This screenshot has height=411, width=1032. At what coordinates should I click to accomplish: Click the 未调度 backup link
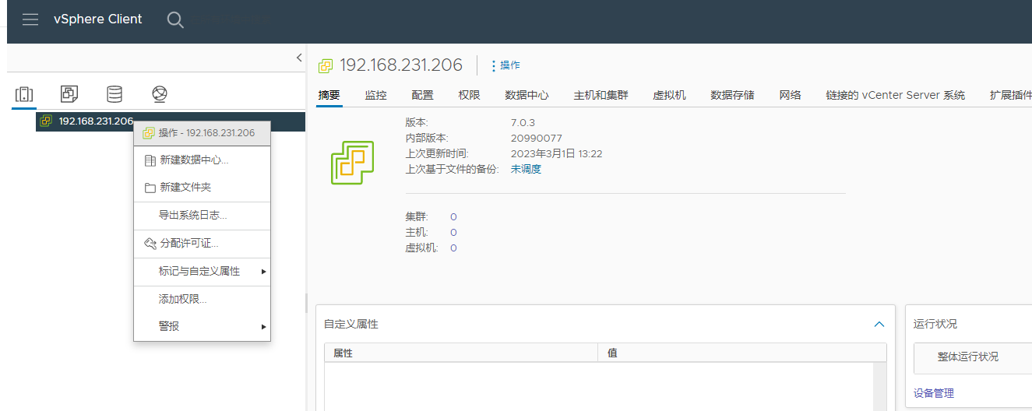pos(526,169)
